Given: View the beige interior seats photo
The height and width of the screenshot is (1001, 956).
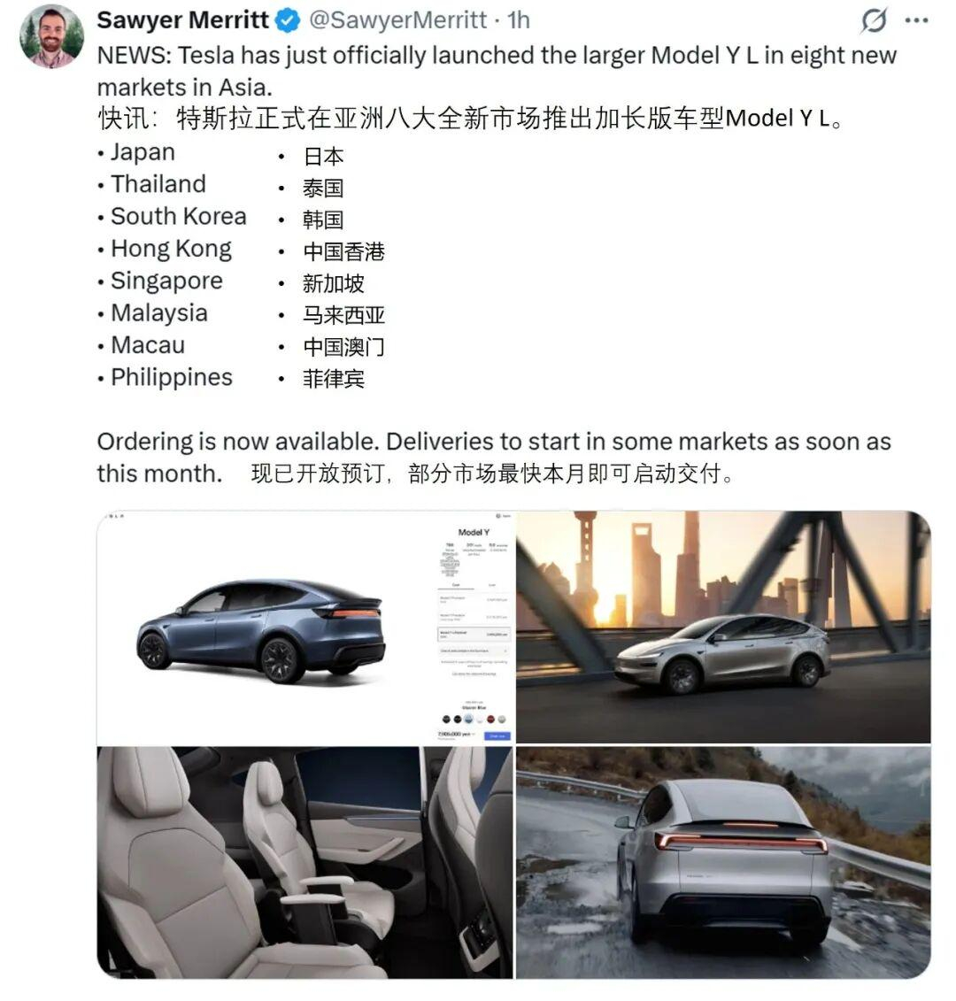Looking at the screenshot, I should coord(305,862).
